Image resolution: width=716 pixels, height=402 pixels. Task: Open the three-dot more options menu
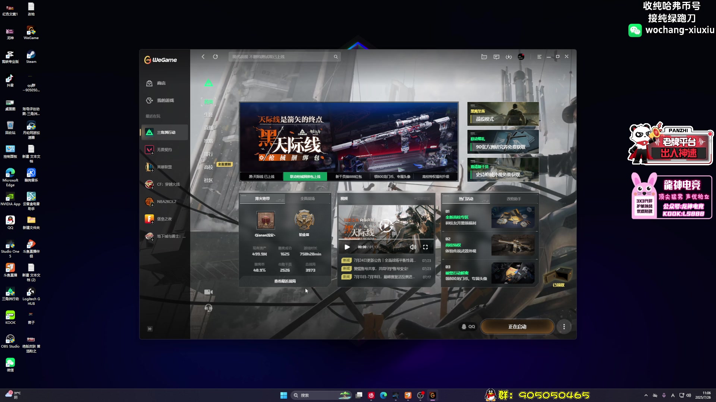pyautogui.click(x=564, y=327)
